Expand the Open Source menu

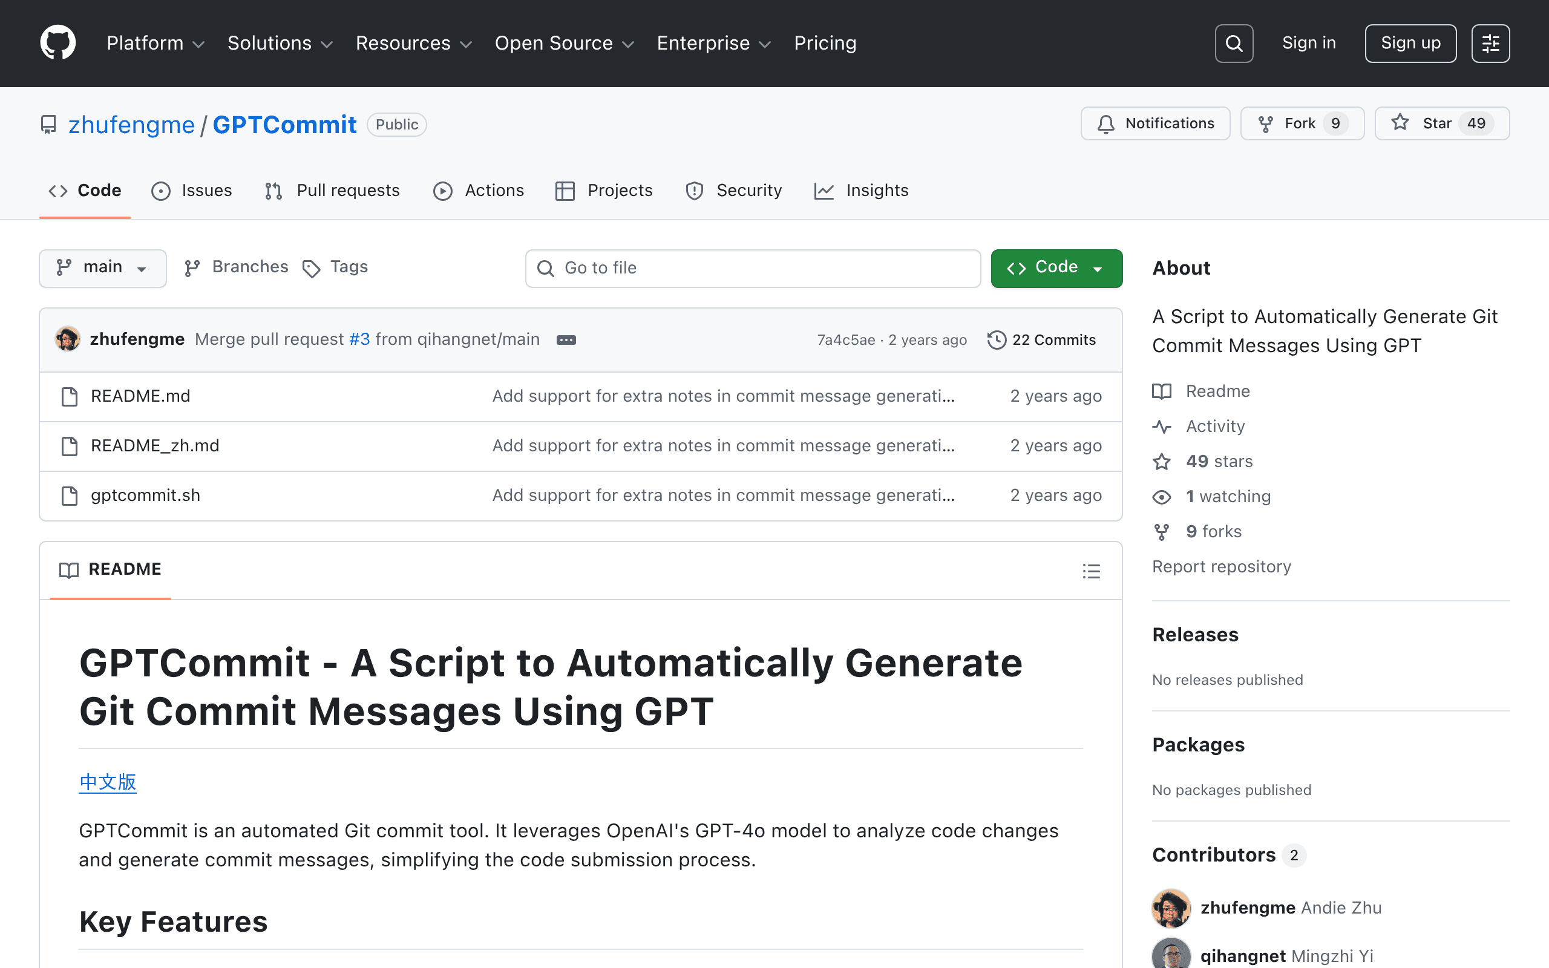564,43
